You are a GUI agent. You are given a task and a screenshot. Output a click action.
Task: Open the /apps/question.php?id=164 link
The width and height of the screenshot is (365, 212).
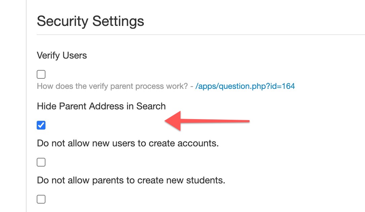245,86
